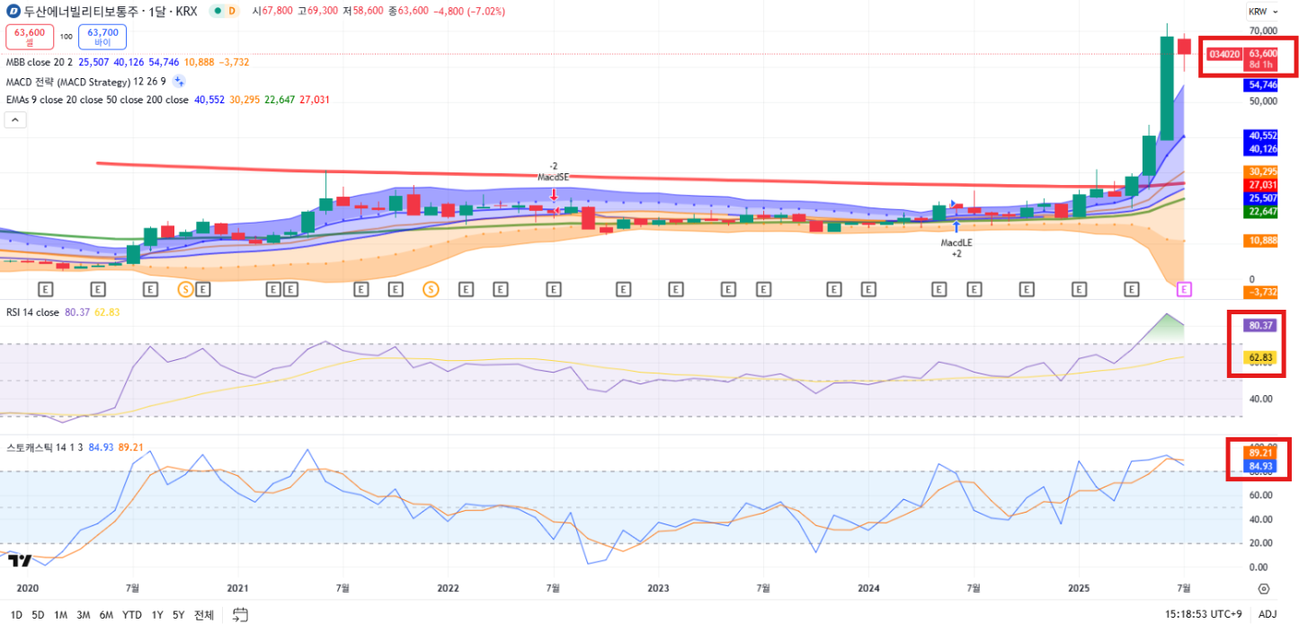
Task: Select the red downward trend line drawing
Action: coord(629,176)
